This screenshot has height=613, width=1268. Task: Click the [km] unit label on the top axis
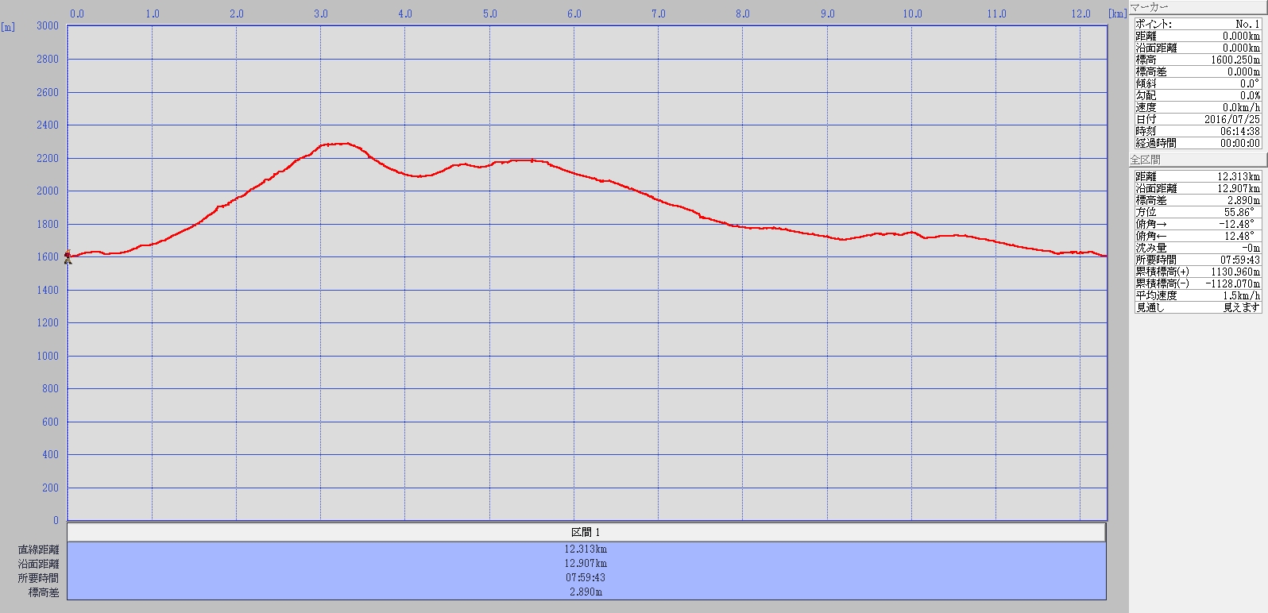(x=1118, y=13)
